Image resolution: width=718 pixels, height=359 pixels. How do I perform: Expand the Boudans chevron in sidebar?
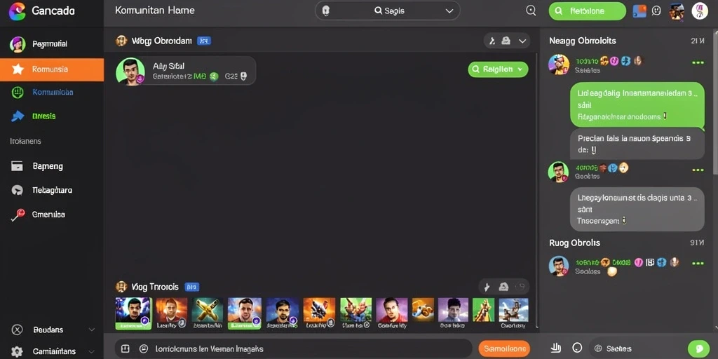[92, 330]
